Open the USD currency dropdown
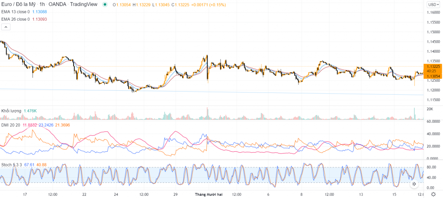 tap(433, 4)
